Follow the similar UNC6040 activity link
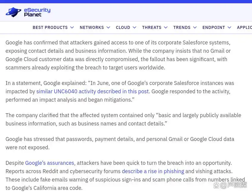 92,91
